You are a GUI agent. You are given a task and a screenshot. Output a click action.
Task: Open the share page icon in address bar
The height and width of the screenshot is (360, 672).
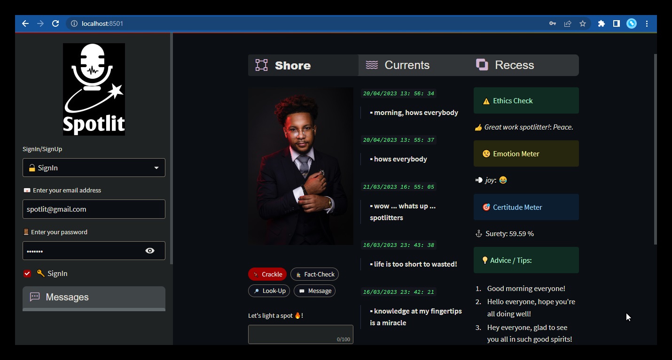568,23
